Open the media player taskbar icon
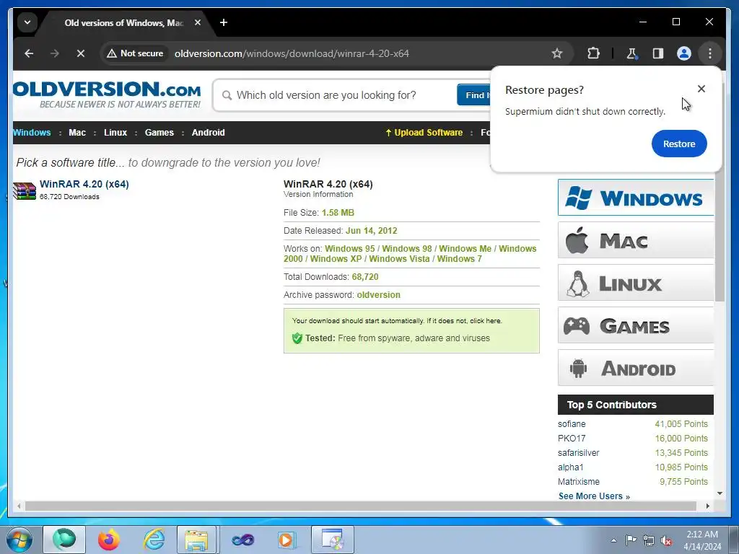The height and width of the screenshot is (554, 739). 286,540
